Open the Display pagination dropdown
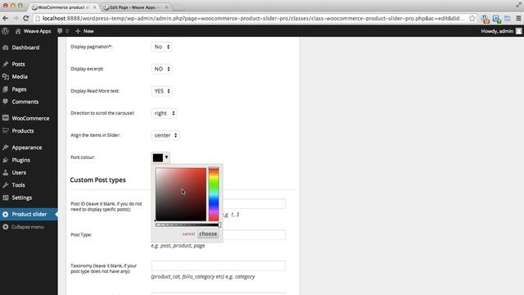This screenshot has height=295, width=524. pyautogui.click(x=162, y=47)
